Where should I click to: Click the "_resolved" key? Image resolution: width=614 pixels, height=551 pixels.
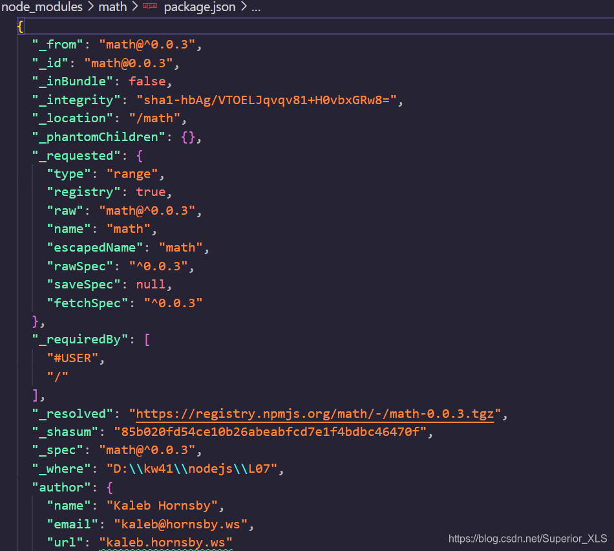(x=72, y=414)
